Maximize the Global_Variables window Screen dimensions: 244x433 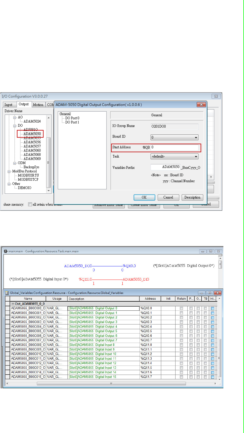click(210, 293)
